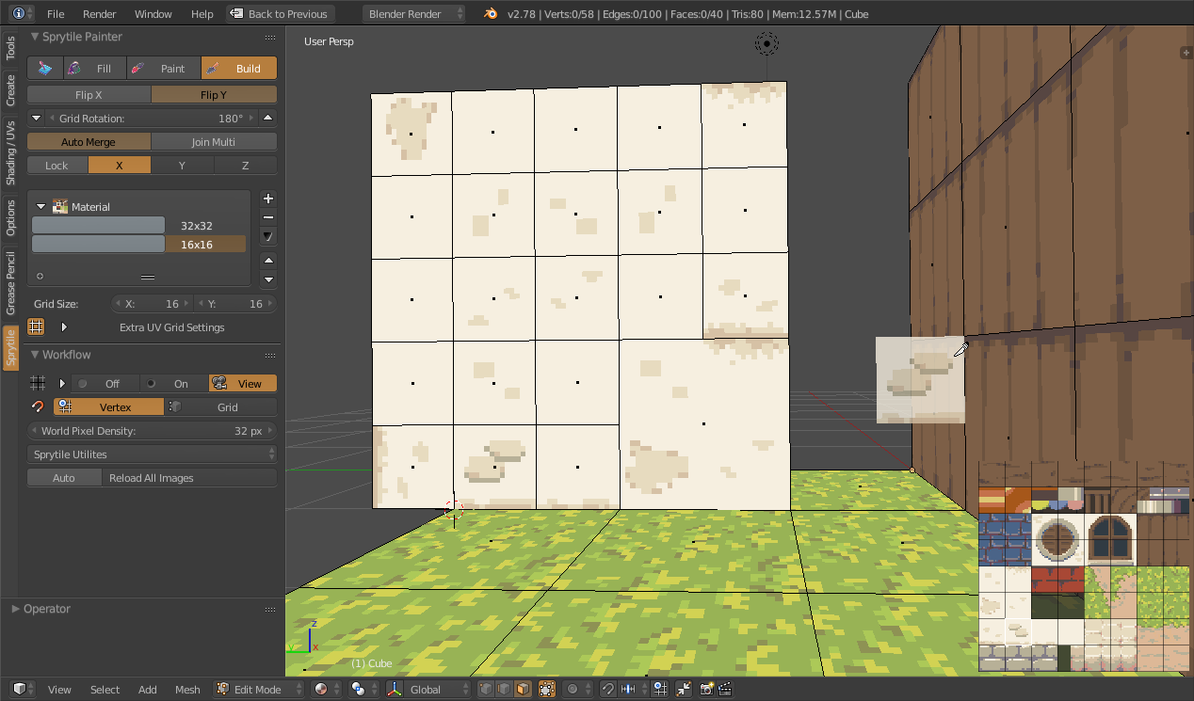1194x701 pixels.
Task: Open the Blender Render engine dropdown
Action: point(414,14)
